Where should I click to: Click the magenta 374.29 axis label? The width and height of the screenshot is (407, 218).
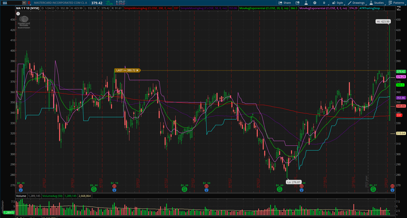401,77
